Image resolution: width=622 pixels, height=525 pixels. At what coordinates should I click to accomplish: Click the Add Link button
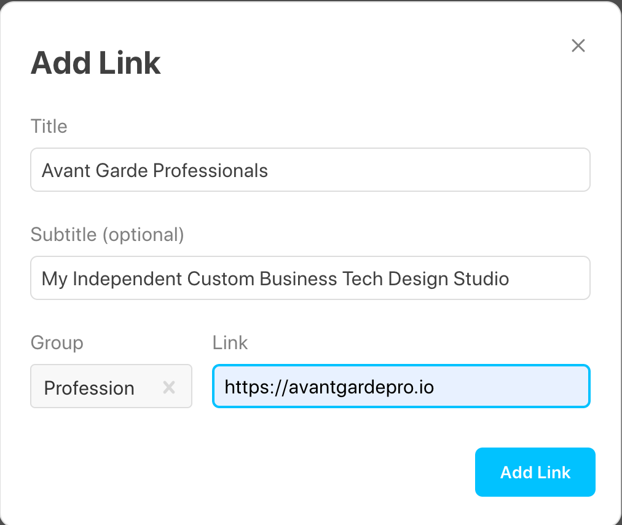click(x=535, y=472)
